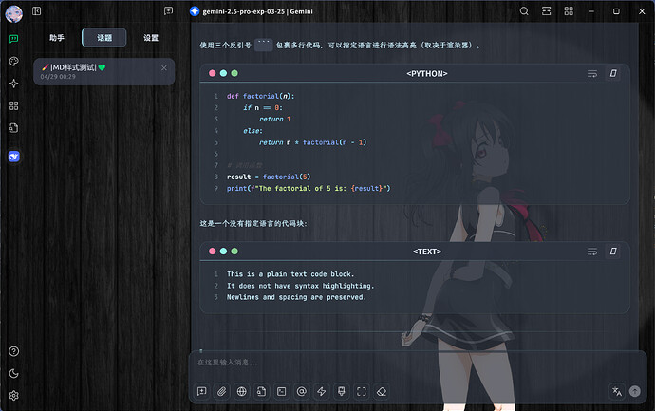Screen dimensions: 655x411
Task: Click the highlighter tool icon in input toolbar
Action: pos(342,391)
